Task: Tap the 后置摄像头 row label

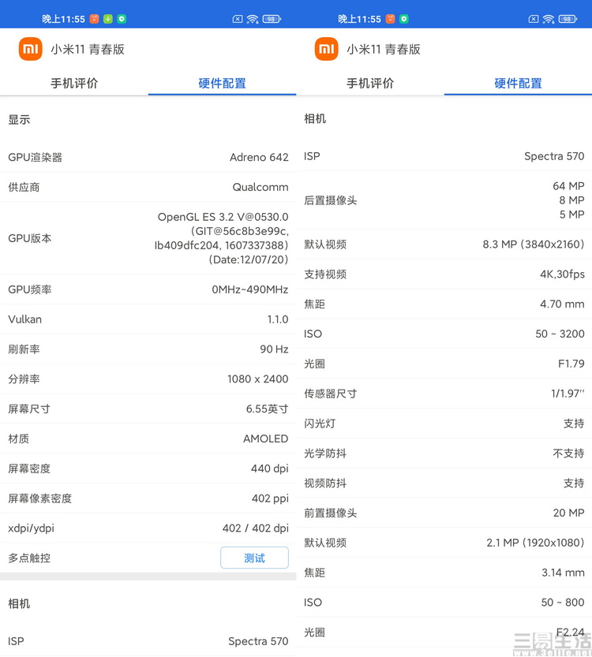Action: pos(331,200)
